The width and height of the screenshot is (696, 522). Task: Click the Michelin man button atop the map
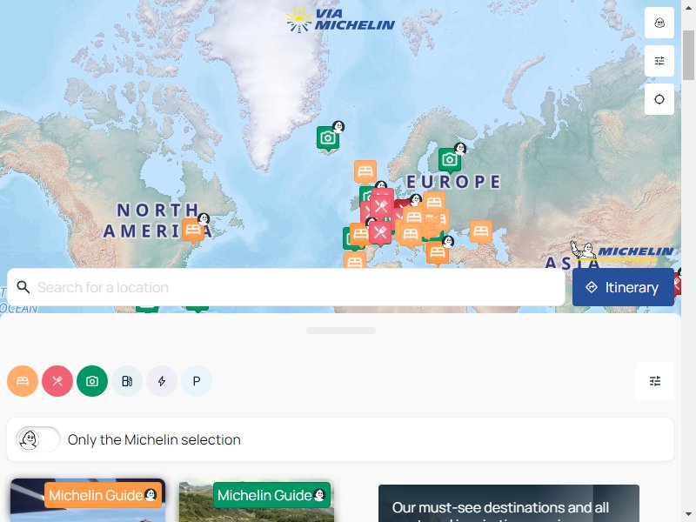point(659,23)
